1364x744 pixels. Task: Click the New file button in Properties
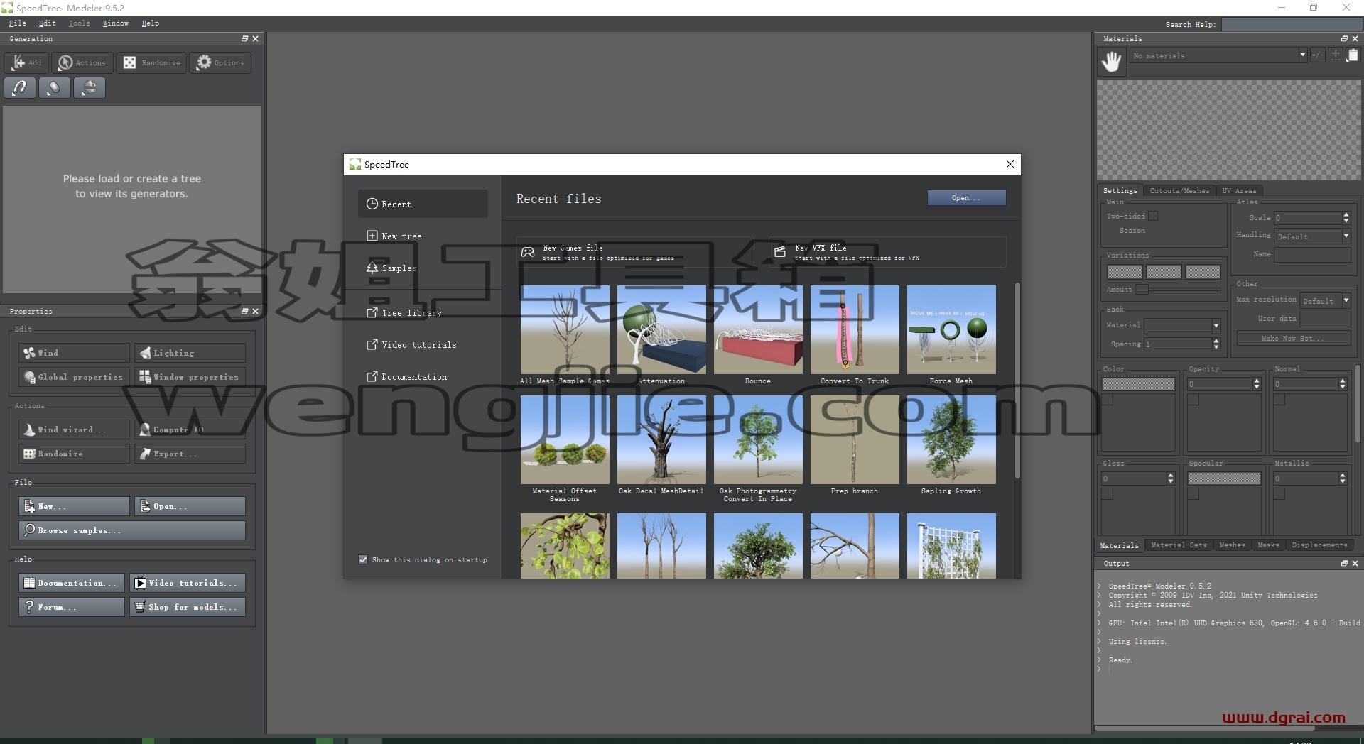tap(74, 506)
